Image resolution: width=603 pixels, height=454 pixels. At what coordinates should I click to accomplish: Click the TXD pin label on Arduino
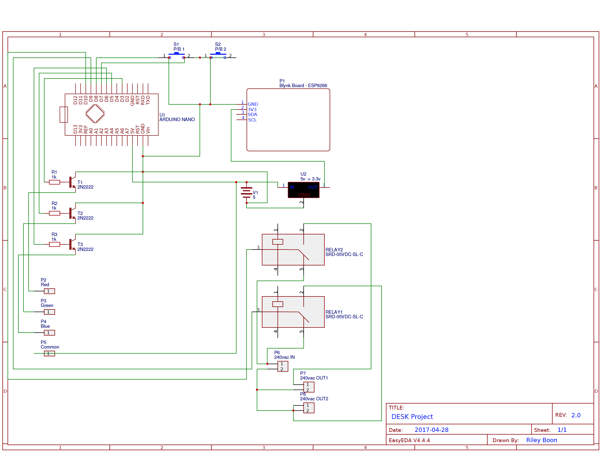click(148, 100)
